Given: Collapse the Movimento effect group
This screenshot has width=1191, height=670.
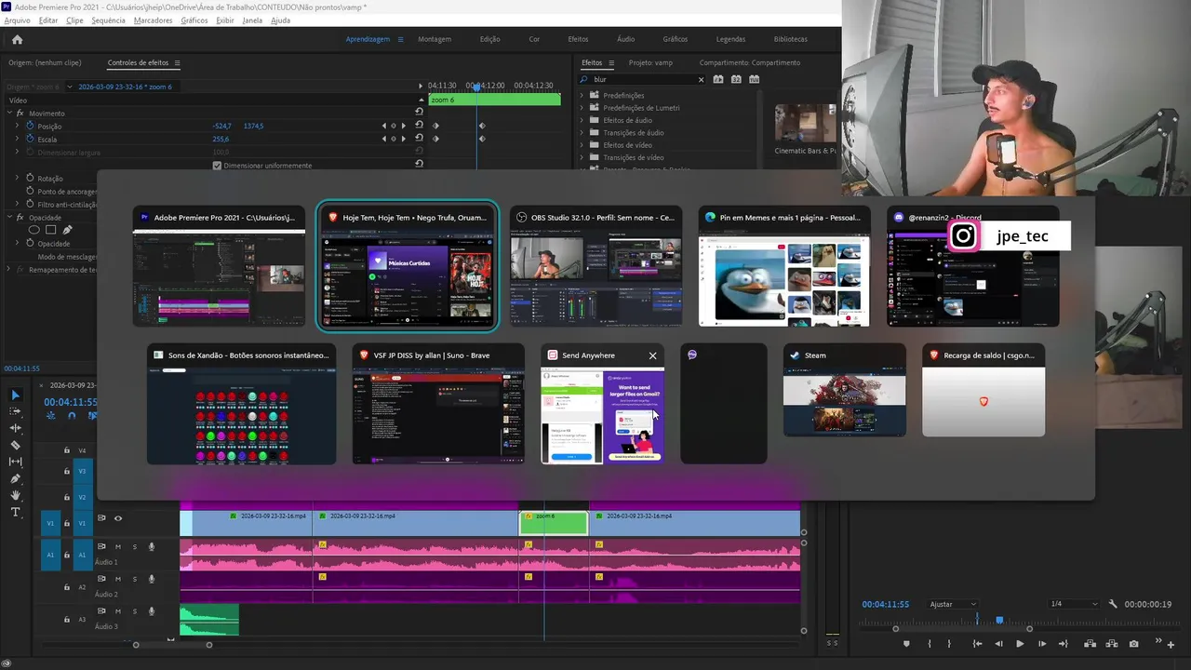Looking at the screenshot, I should click(x=8, y=113).
